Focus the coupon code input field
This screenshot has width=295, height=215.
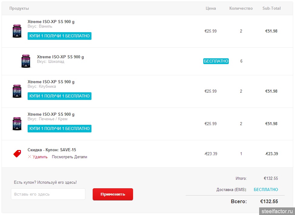coord(48,194)
